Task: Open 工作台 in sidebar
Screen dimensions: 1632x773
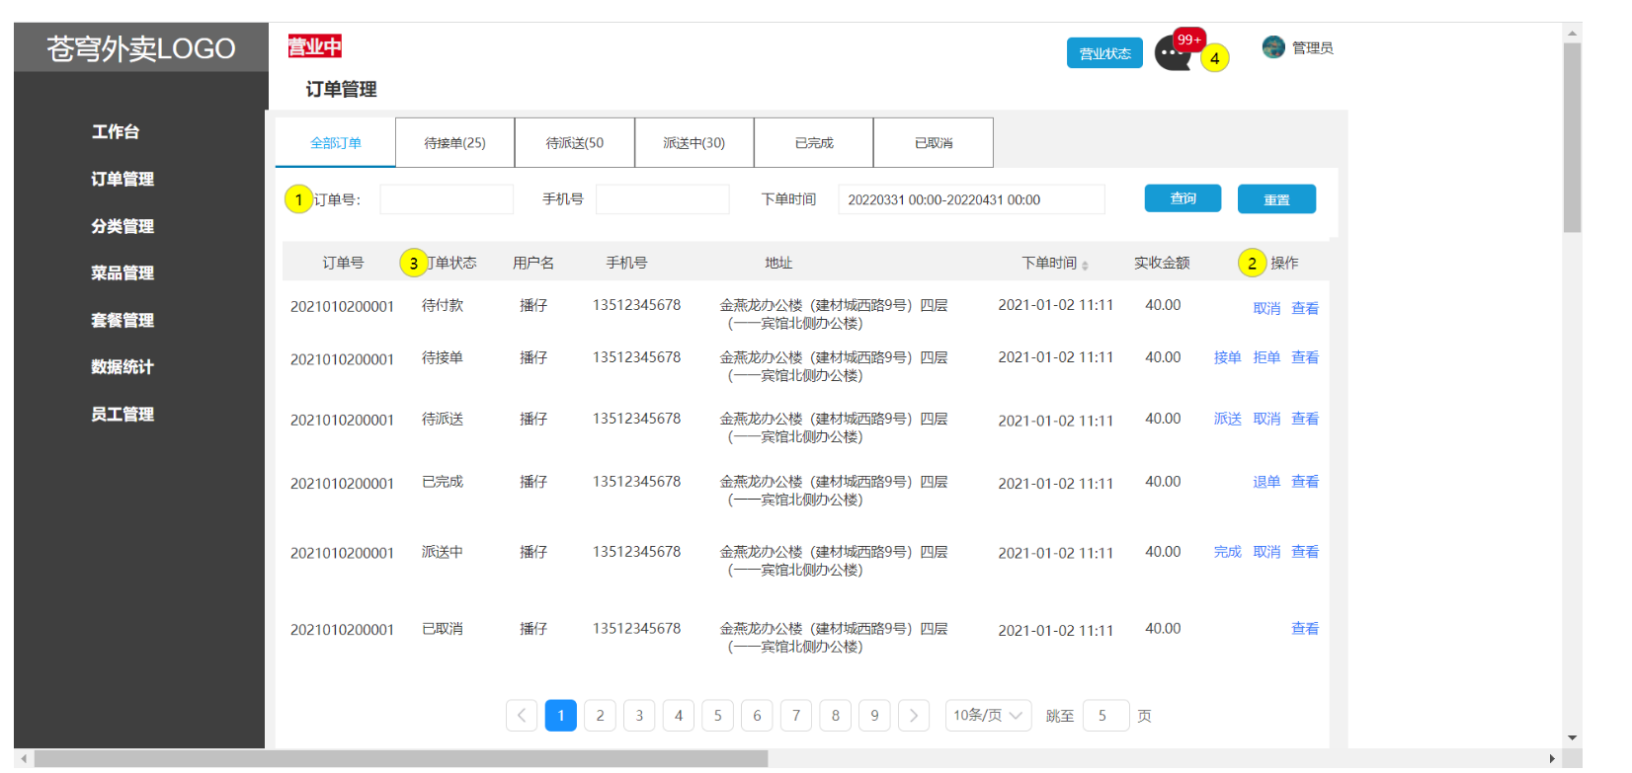Action: (x=116, y=131)
